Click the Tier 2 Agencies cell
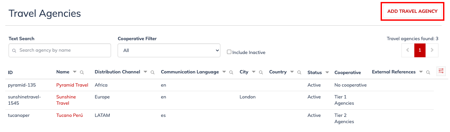 click(x=344, y=119)
